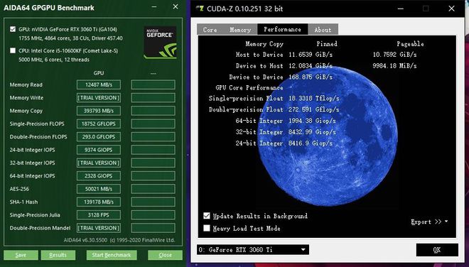Click the Save button in AIDA64
This screenshot has height=267, width=469.
click(21, 255)
